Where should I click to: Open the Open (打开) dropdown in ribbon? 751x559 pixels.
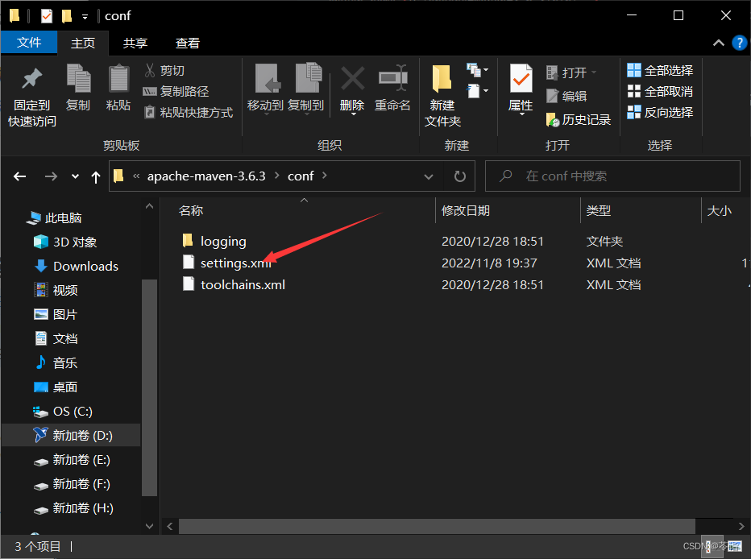pyautogui.click(x=572, y=72)
